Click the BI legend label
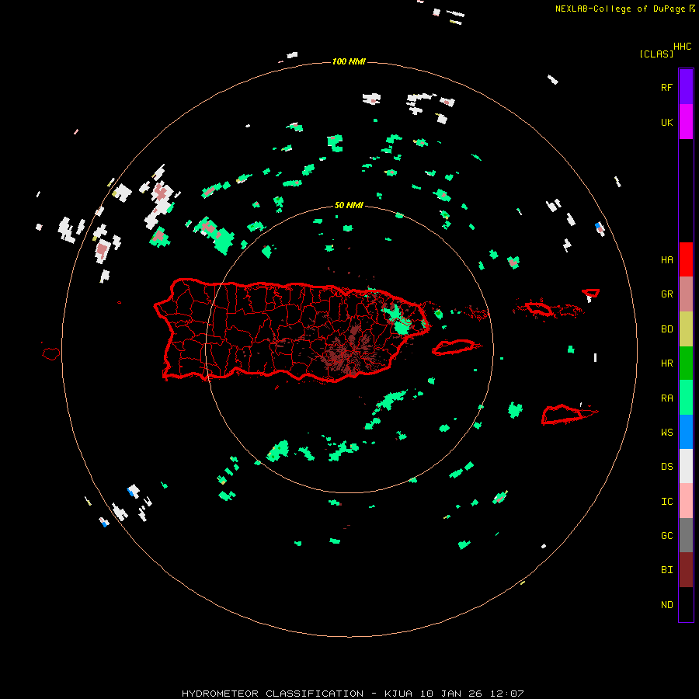699x699 pixels. pyautogui.click(x=666, y=570)
